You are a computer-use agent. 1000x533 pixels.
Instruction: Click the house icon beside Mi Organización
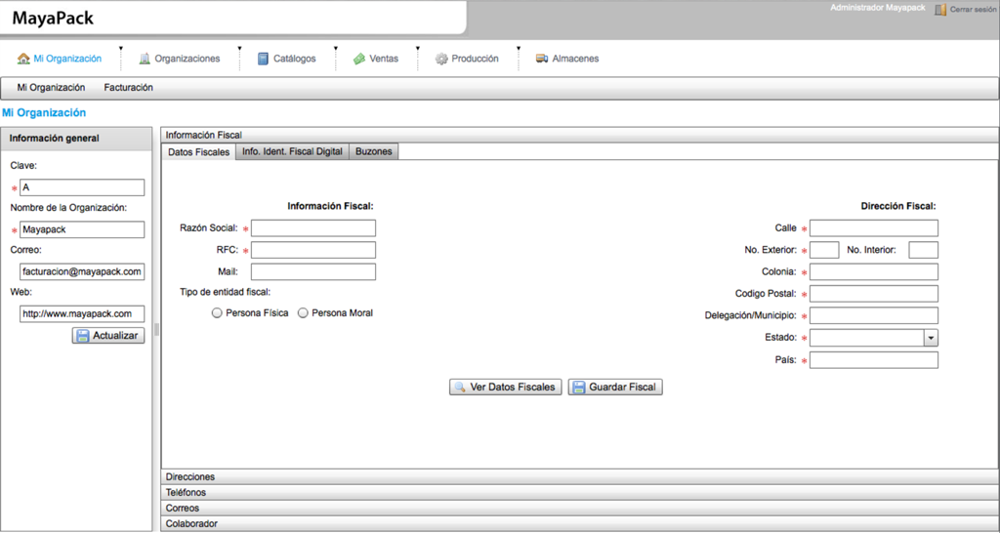click(x=23, y=59)
